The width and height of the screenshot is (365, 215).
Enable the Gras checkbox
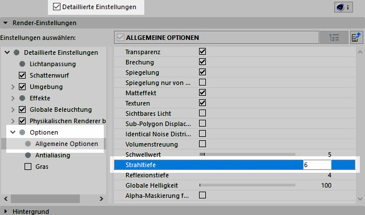[28, 167]
